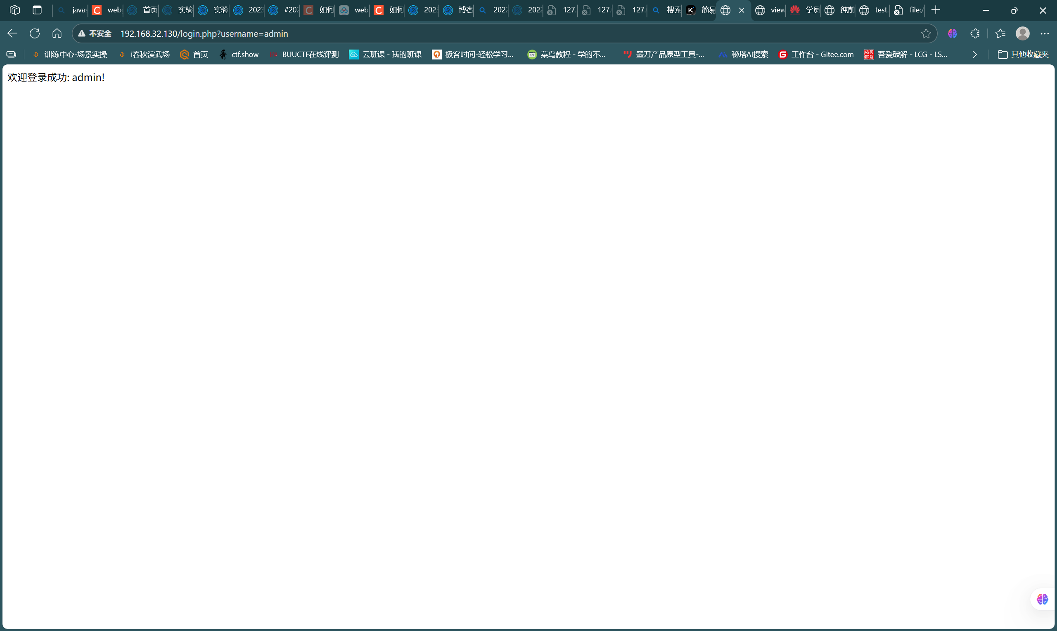Open a new tab with the plus button
Image resolution: width=1057 pixels, height=631 pixels.
coord(935,10)
